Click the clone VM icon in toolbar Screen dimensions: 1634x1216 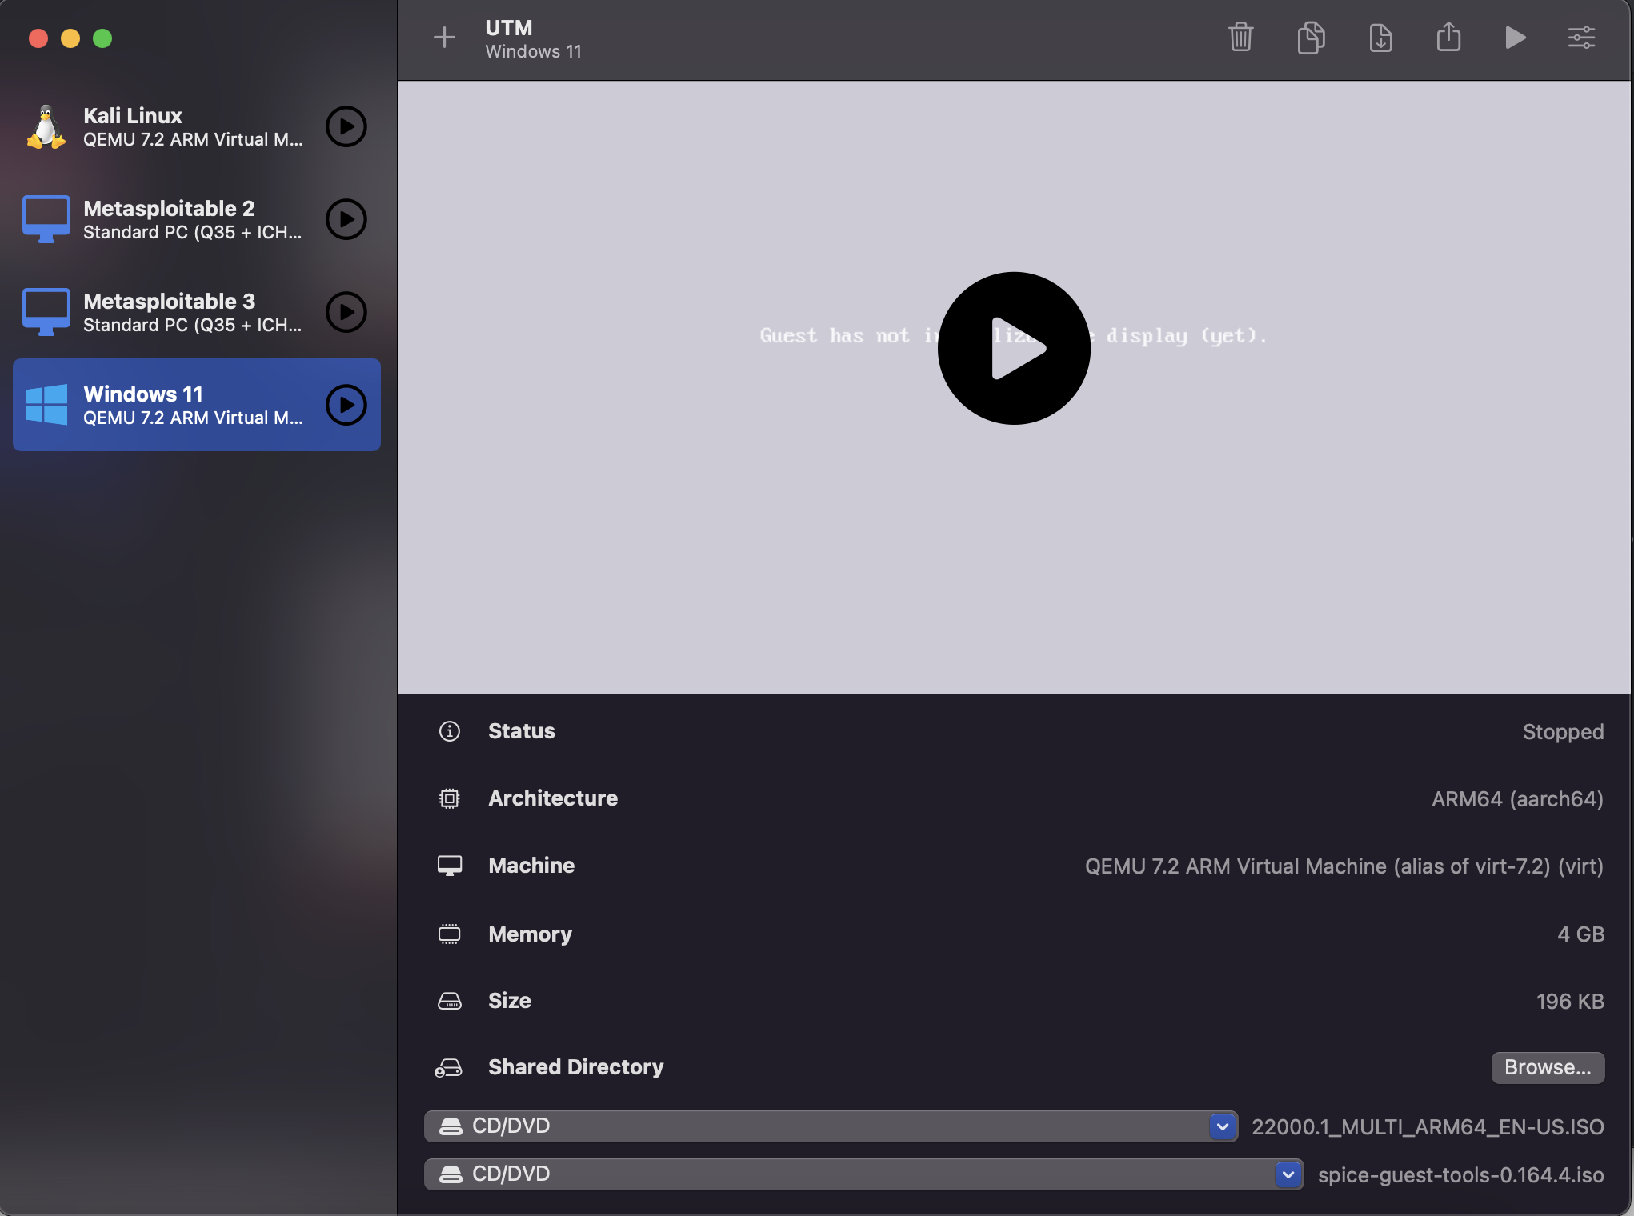click(1310, 38)
